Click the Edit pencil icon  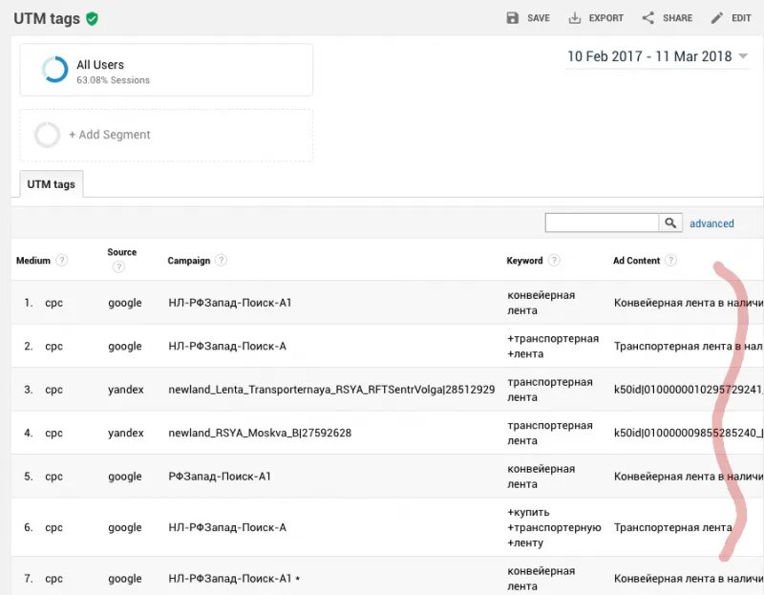(717, 18)
